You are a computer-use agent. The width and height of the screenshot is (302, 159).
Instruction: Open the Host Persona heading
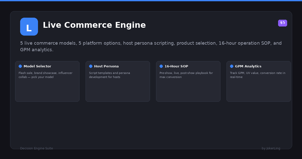(106, 66)
